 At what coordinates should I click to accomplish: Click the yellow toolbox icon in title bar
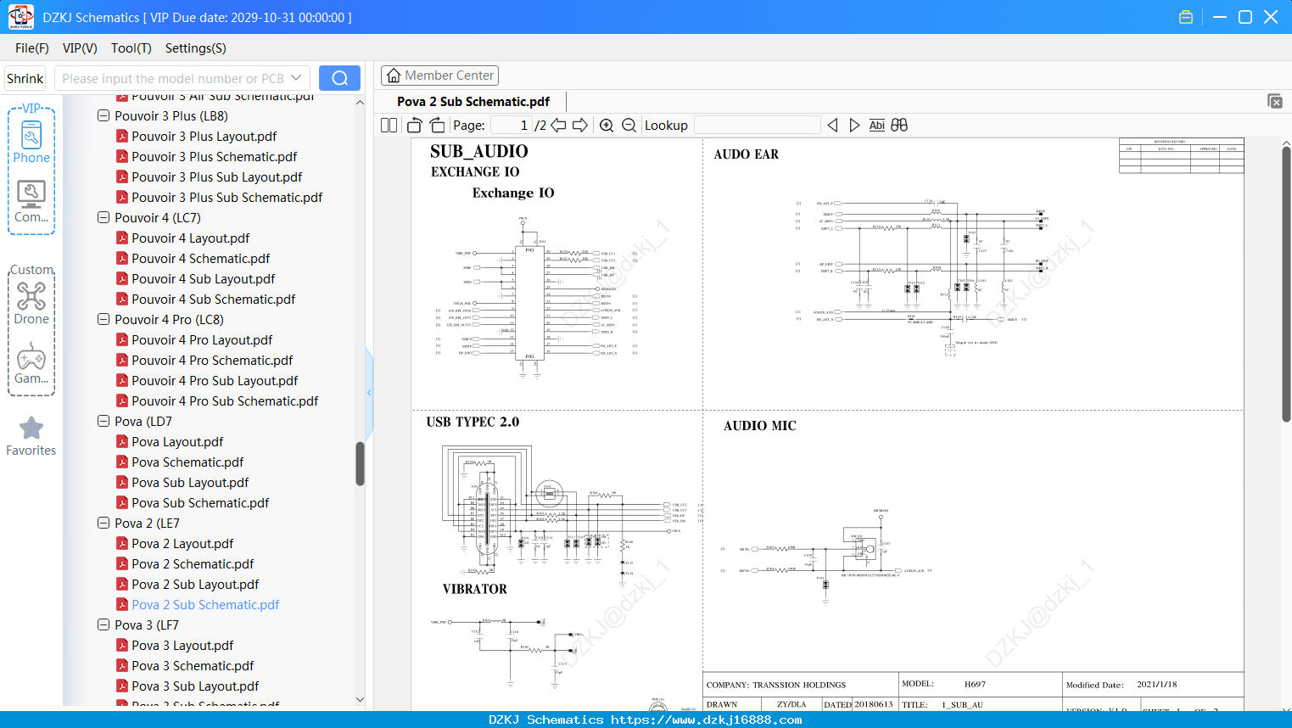pyautogui.click(x=1186, y=17)
